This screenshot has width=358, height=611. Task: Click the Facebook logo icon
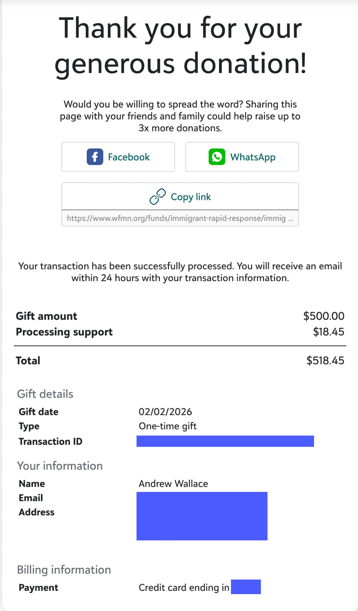(x=95, y=157)
